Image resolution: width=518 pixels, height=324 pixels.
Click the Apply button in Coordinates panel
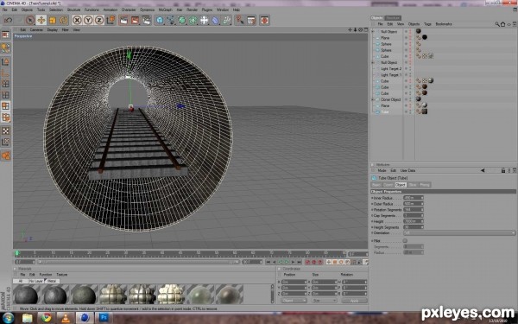[355, 301]
